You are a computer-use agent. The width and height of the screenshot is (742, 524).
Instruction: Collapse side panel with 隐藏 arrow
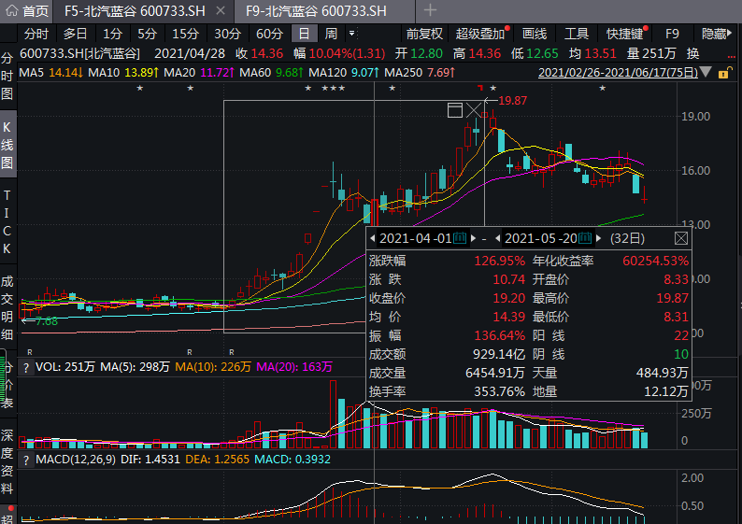[717, 34]
